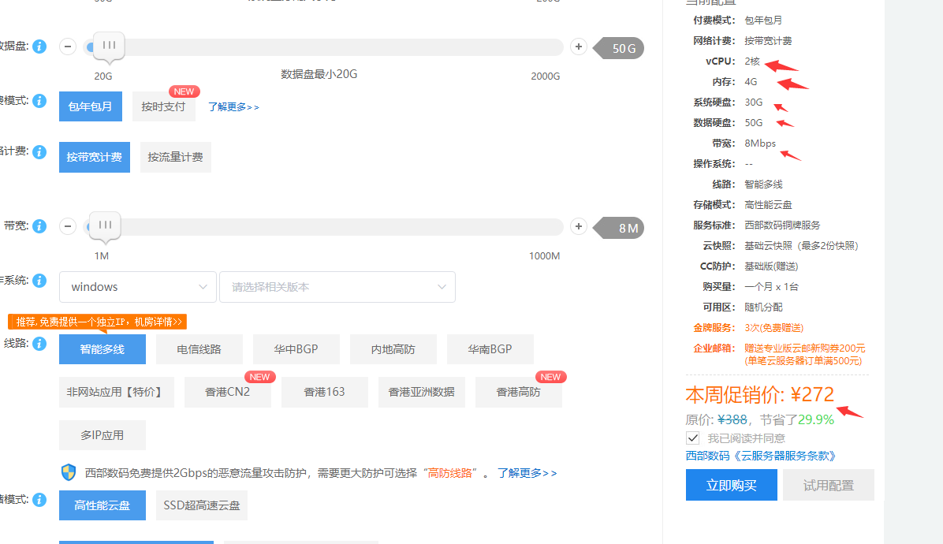
Task: Select 香港CN2 line option
Action: point(227,392)
